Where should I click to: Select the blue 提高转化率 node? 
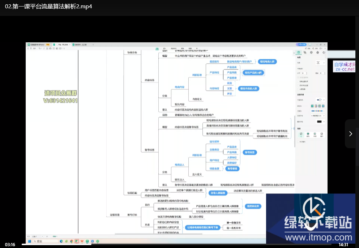(253, 206)
